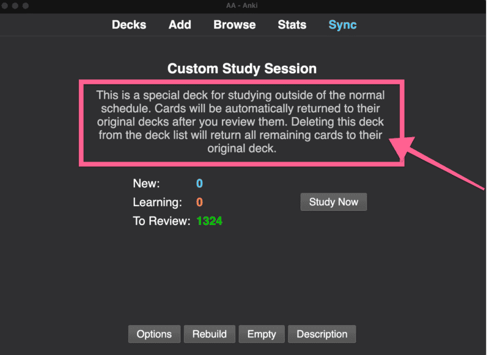Click Add to create a card
489x355 pixels.
180,24
